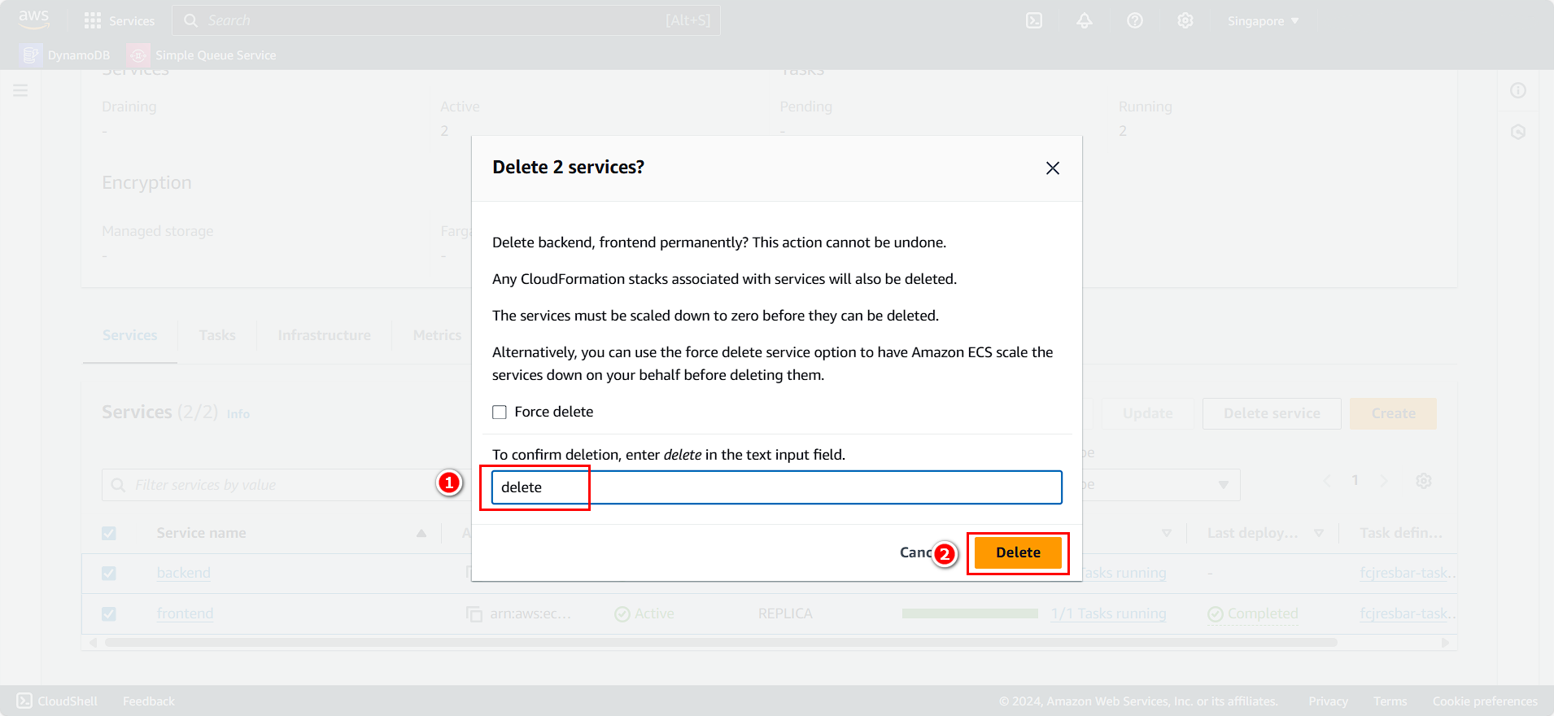
Task: Click the horizontal table scrollbar
Action: (721, 642)
